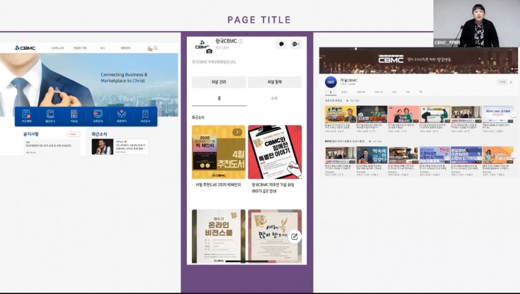
Task: Click the bookshelf icon in the blue quick menu
Action: tap(74, 114)
